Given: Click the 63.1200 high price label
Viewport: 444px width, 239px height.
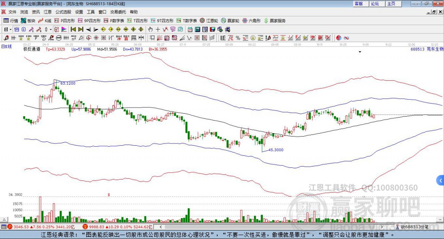Looking at the screenshot, I should (68, 83).
